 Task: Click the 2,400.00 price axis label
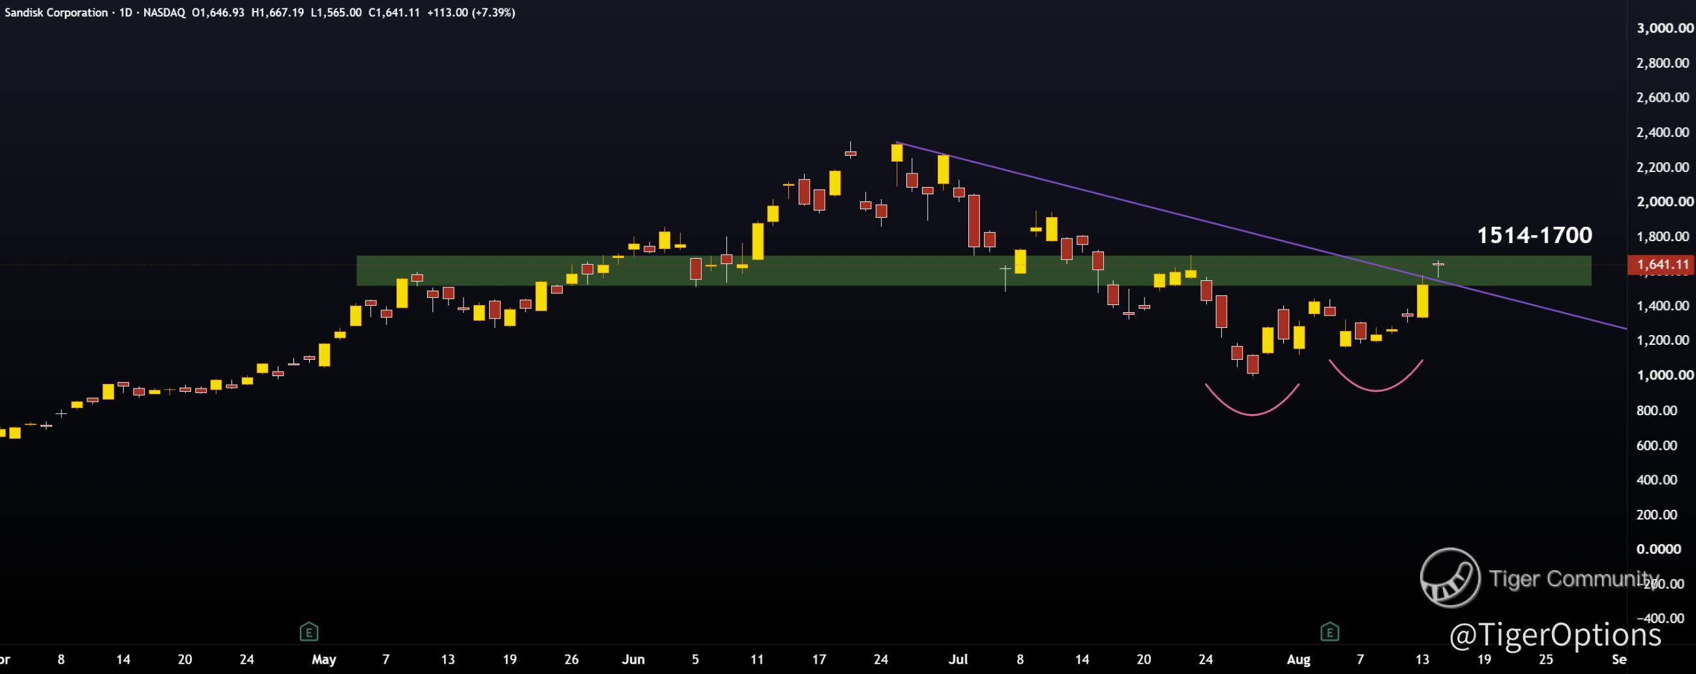coord(1663,132)
